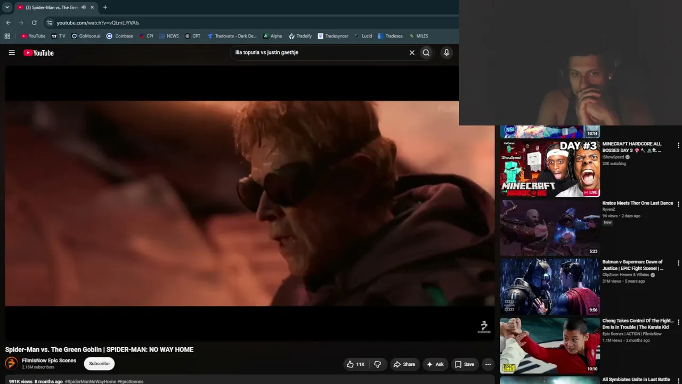
Task: Open Kratos Meets Thor One Last Dance title
Action: (638, 203)
